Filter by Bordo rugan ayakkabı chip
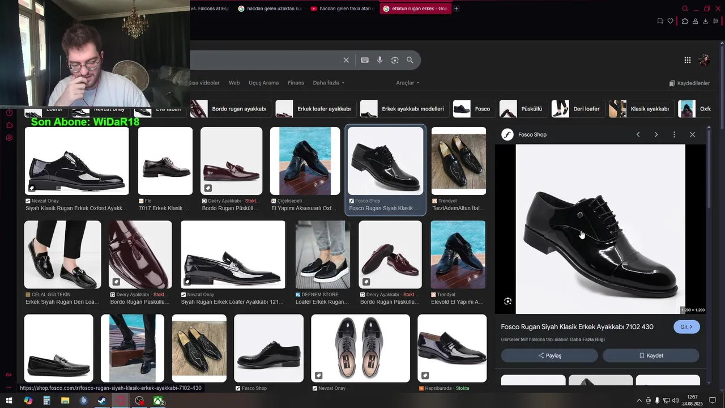The width and height of the screenshot is (725, 408). coord(231,109)
